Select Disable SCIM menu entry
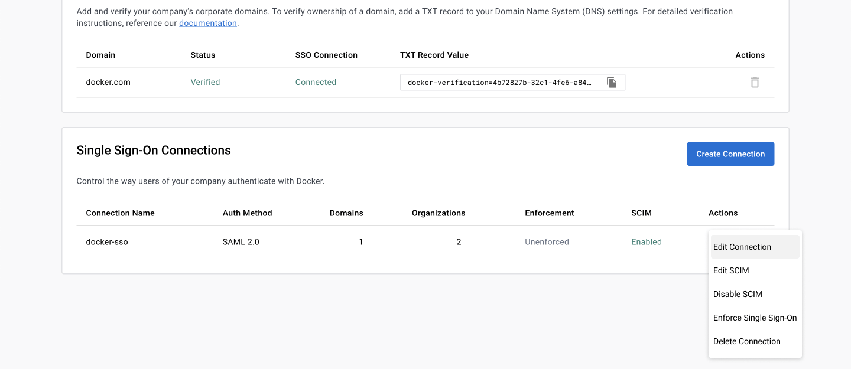Screen dimensions: 851x369 point(755,294)
